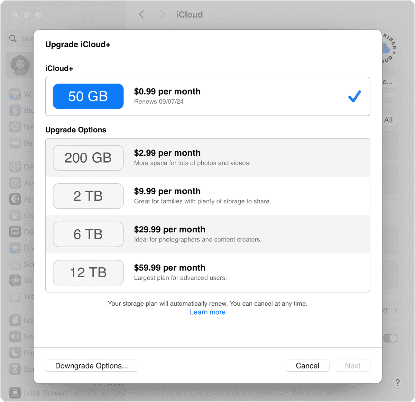415x402 pixels.
Task: Pick the 12 TB plan
Action: [207, 272]
